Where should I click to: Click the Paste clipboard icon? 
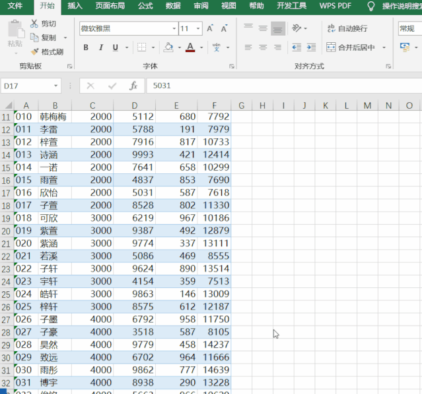(x=15, y=29)
